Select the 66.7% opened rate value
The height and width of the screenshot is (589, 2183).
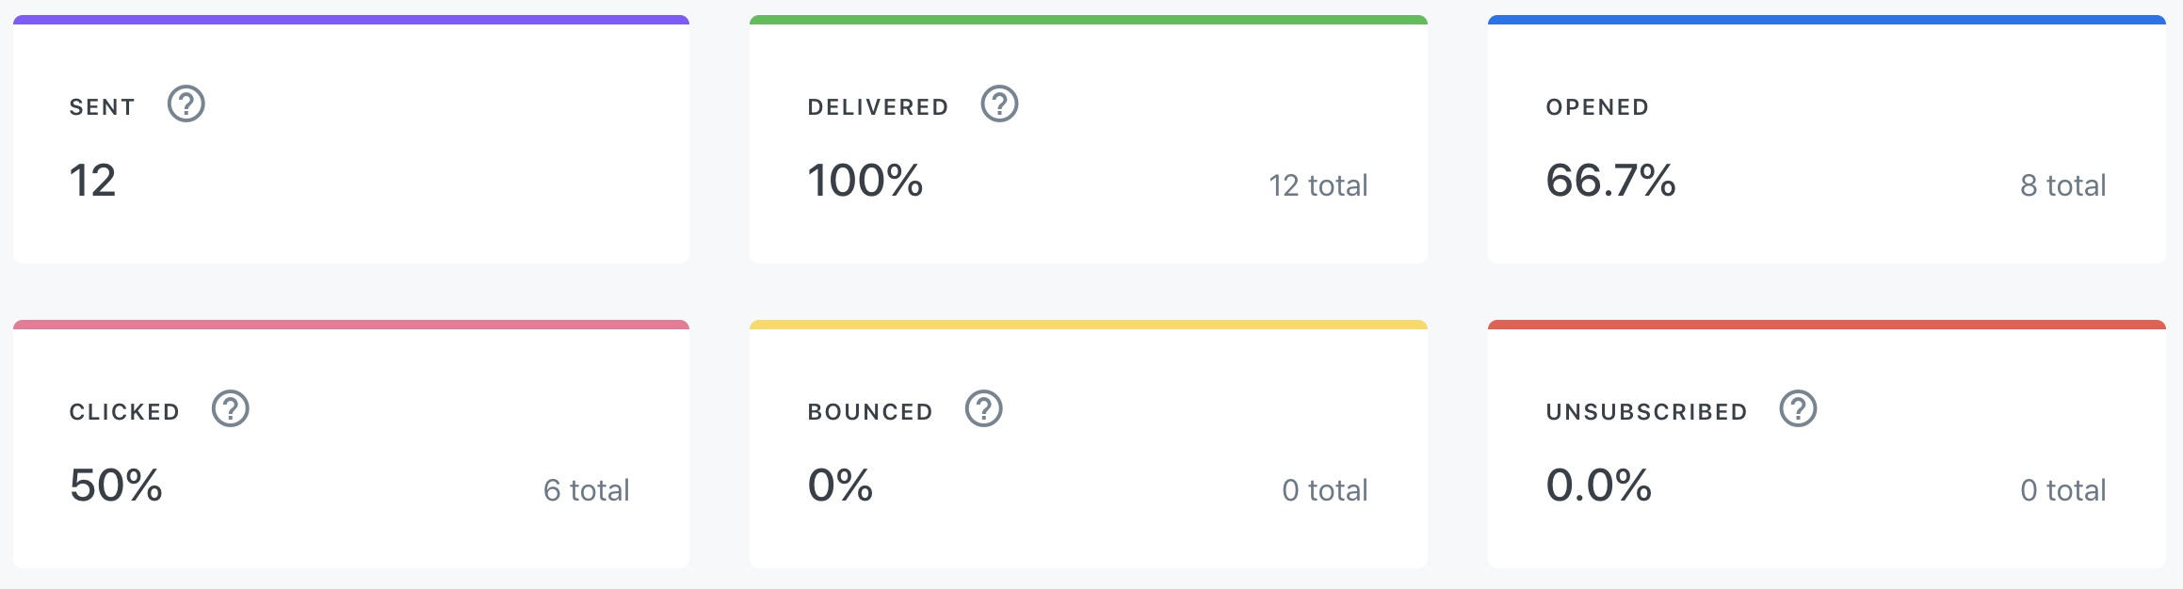coord(1610,181)
